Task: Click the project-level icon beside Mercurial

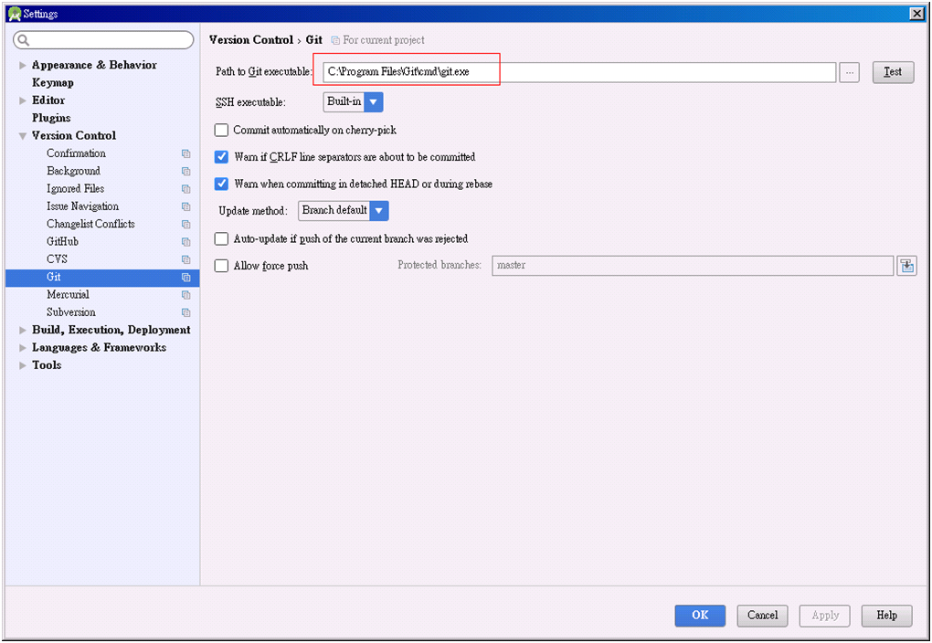Action: click(186, 295)
